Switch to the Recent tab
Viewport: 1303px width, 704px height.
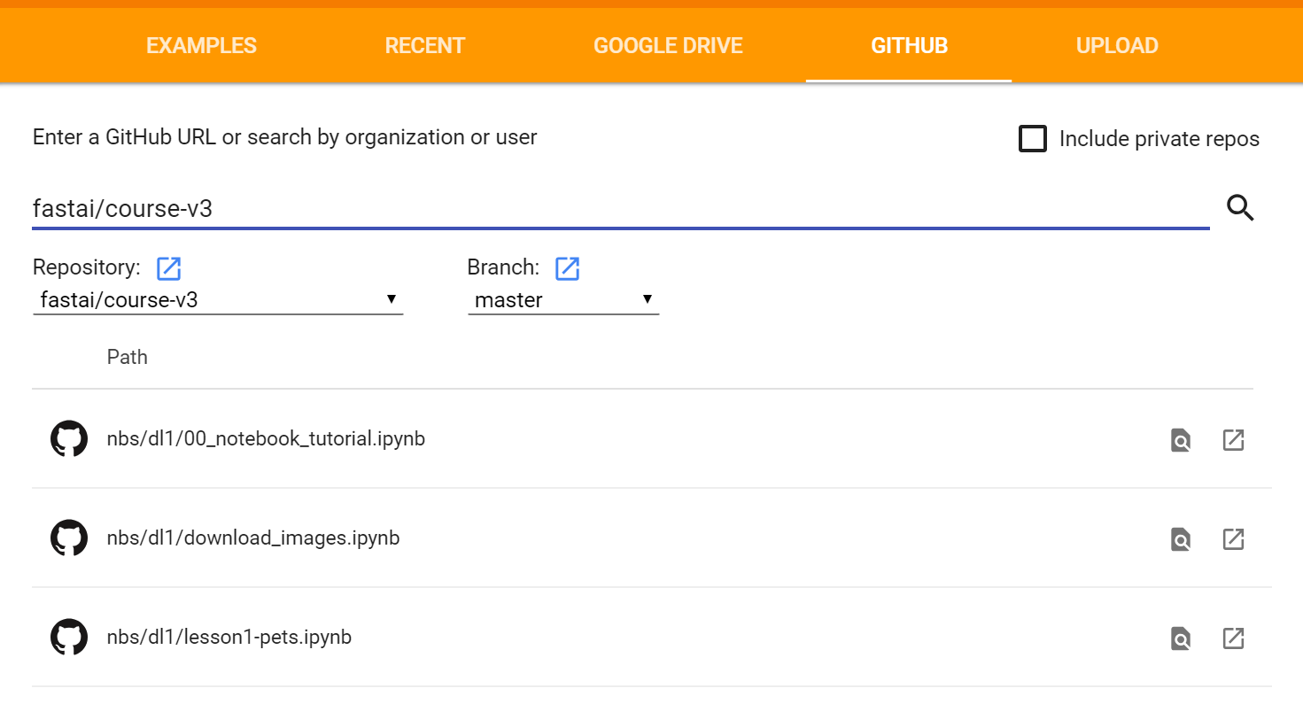click(x=424, y=46)
